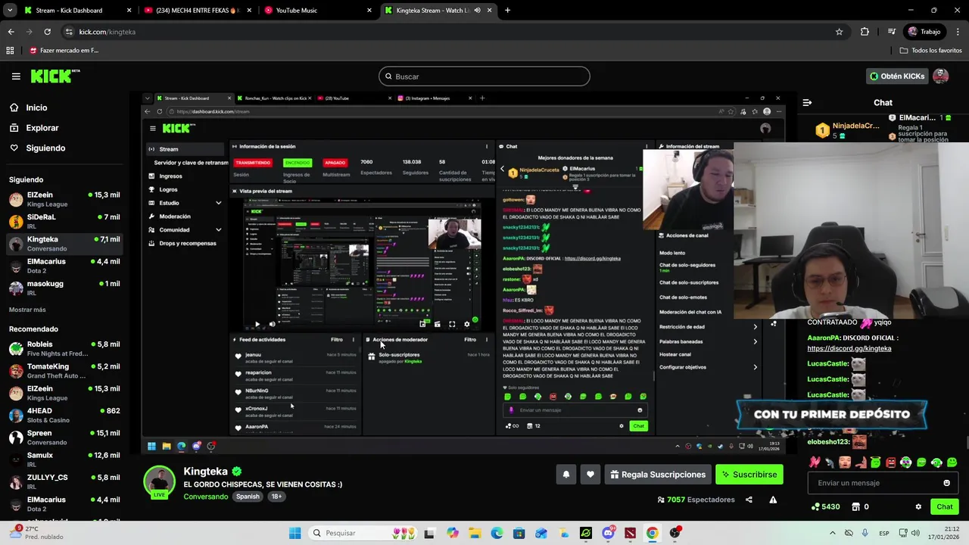Screen dimensions: 969x545
Task: Open the tab search dropdown arrow
Action: (x=10, y=11)
